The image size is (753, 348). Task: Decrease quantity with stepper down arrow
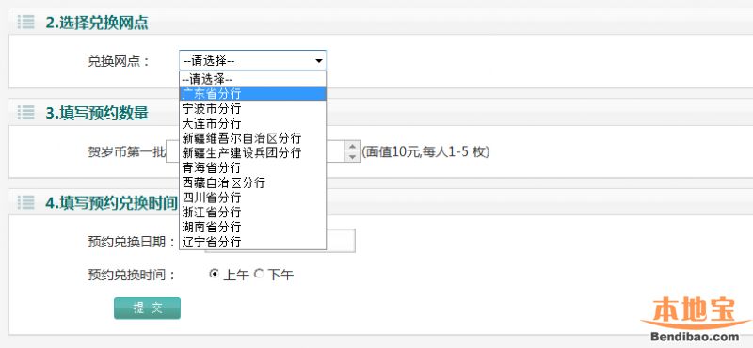pyautogui.click(x=352, y=157)
